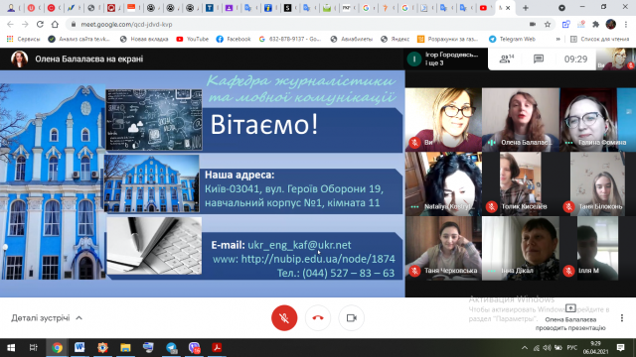636x357 pixels.
Task: Hang up the call with red phone button
Action: 318,318
